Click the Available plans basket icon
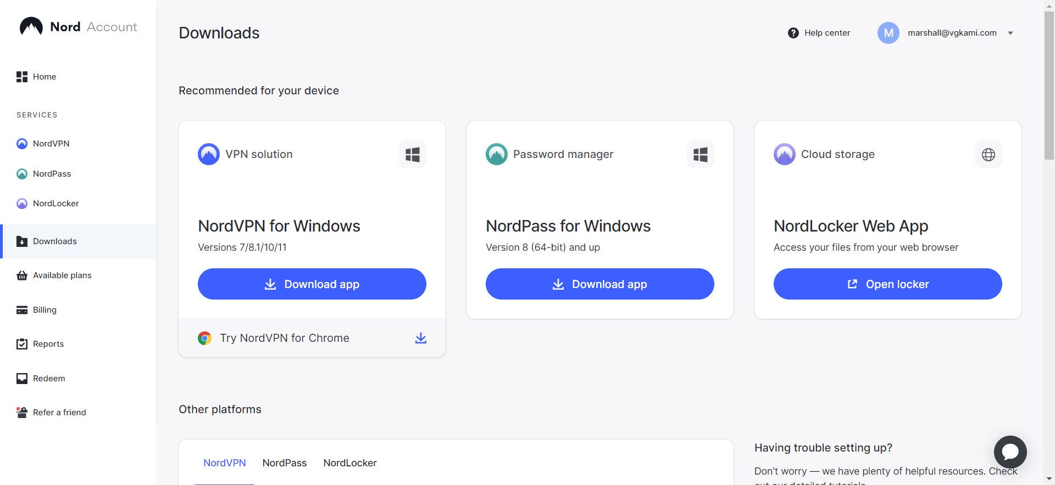This screenshot has height=485, width=1055. 22,275
